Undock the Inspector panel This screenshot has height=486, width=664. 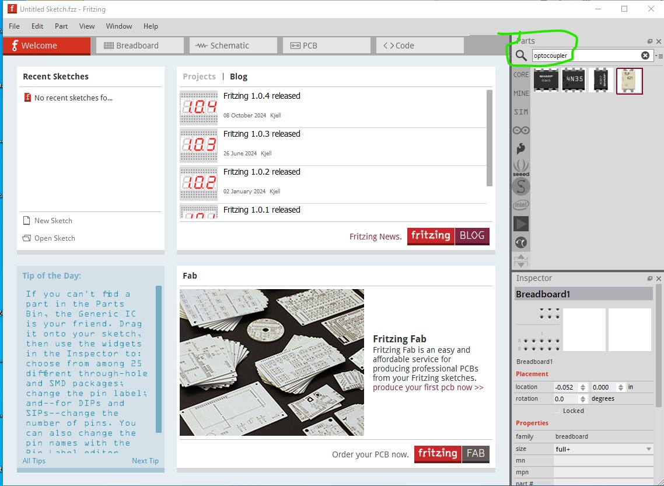click(x=649, y=278)
